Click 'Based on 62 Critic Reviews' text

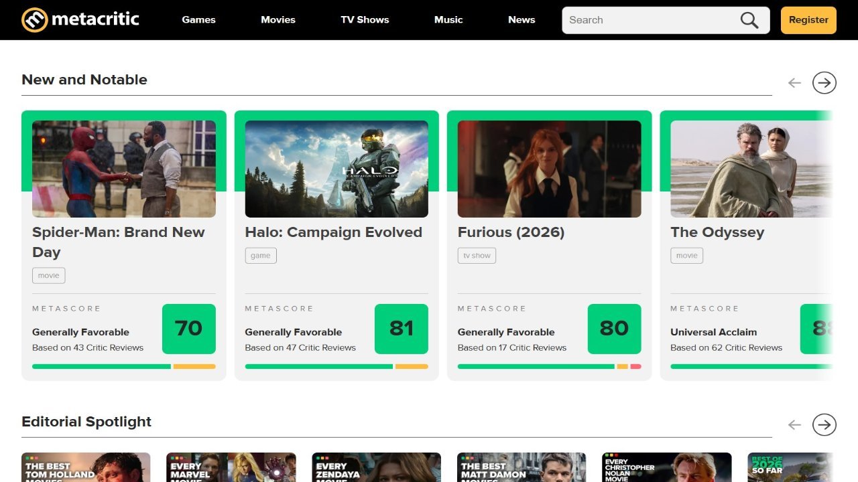point(726,347)
